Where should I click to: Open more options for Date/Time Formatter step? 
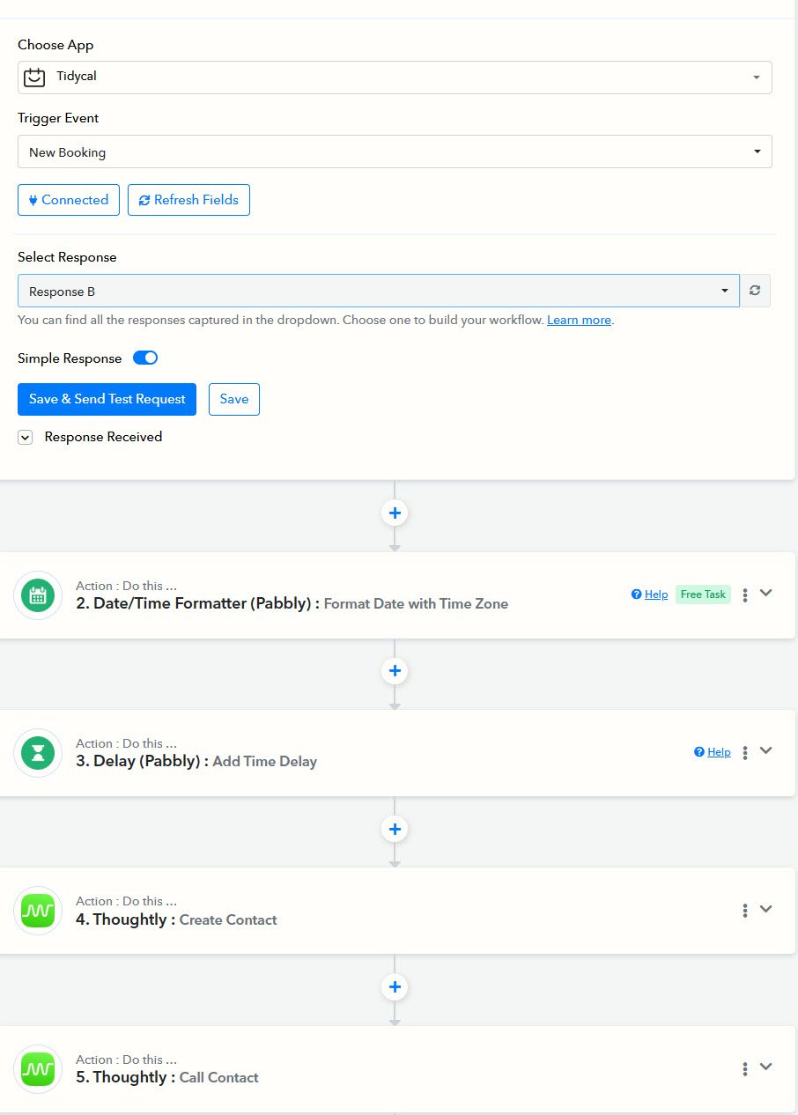tap(745, 595)
